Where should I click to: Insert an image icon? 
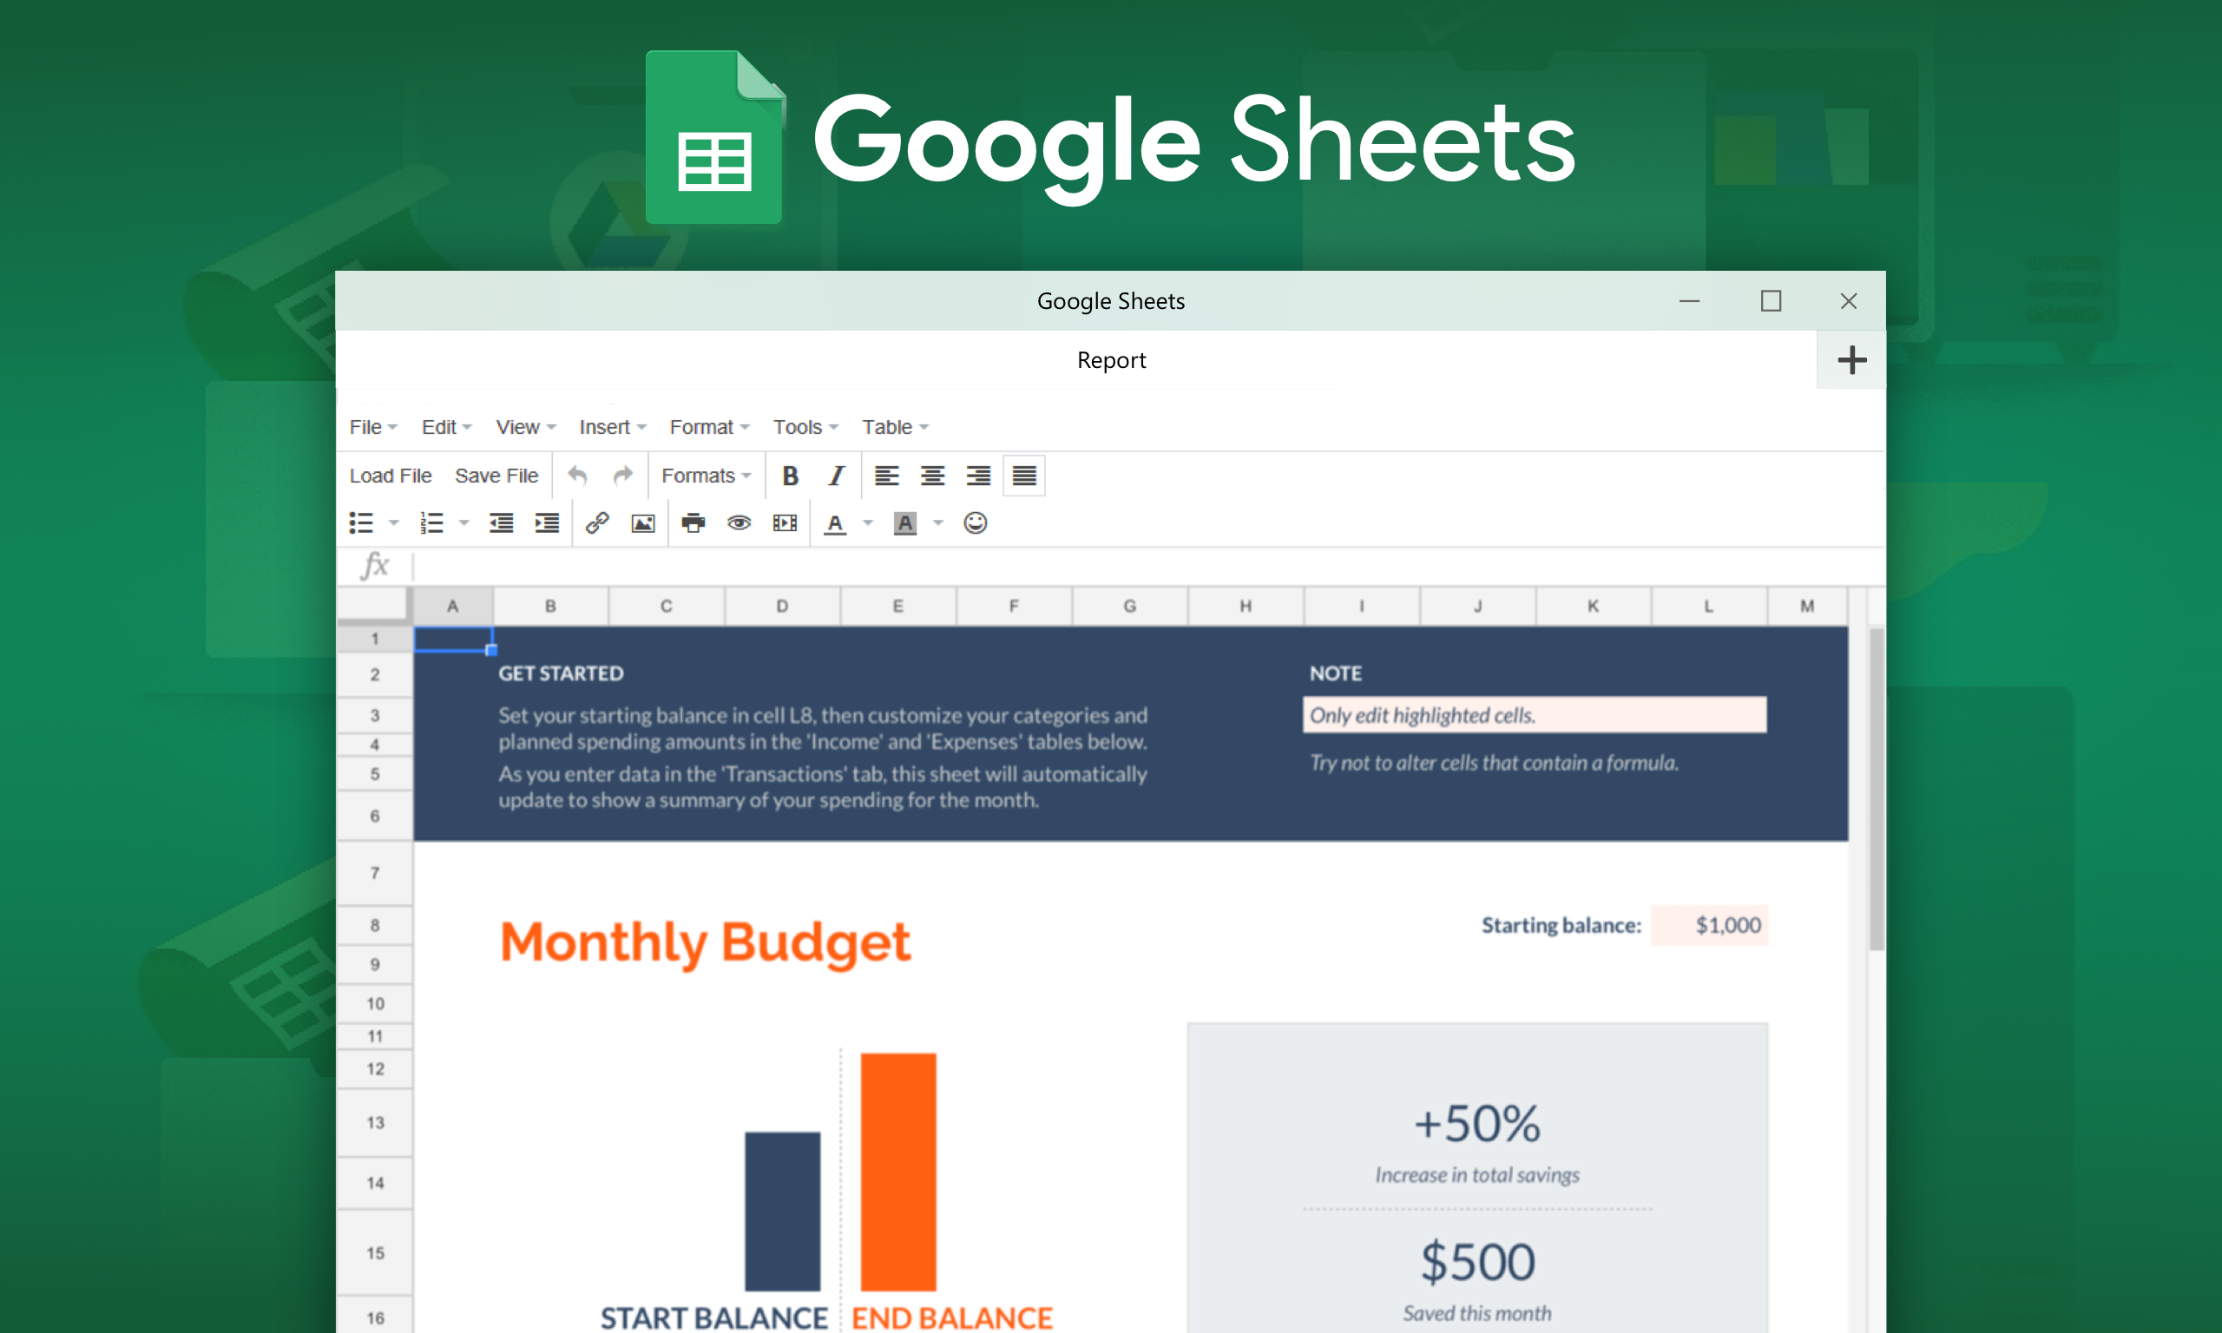point(643,522)
